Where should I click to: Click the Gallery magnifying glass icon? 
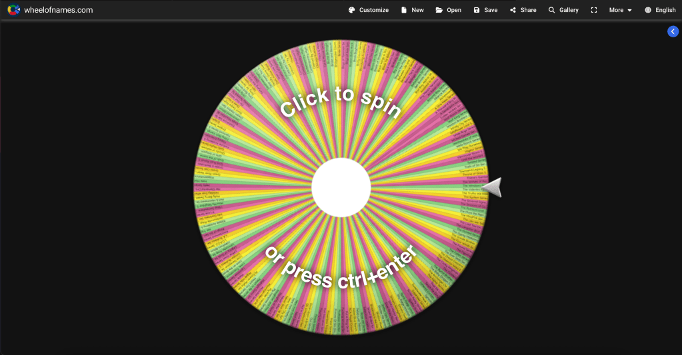pyautogui.click(x=552, y=10)
